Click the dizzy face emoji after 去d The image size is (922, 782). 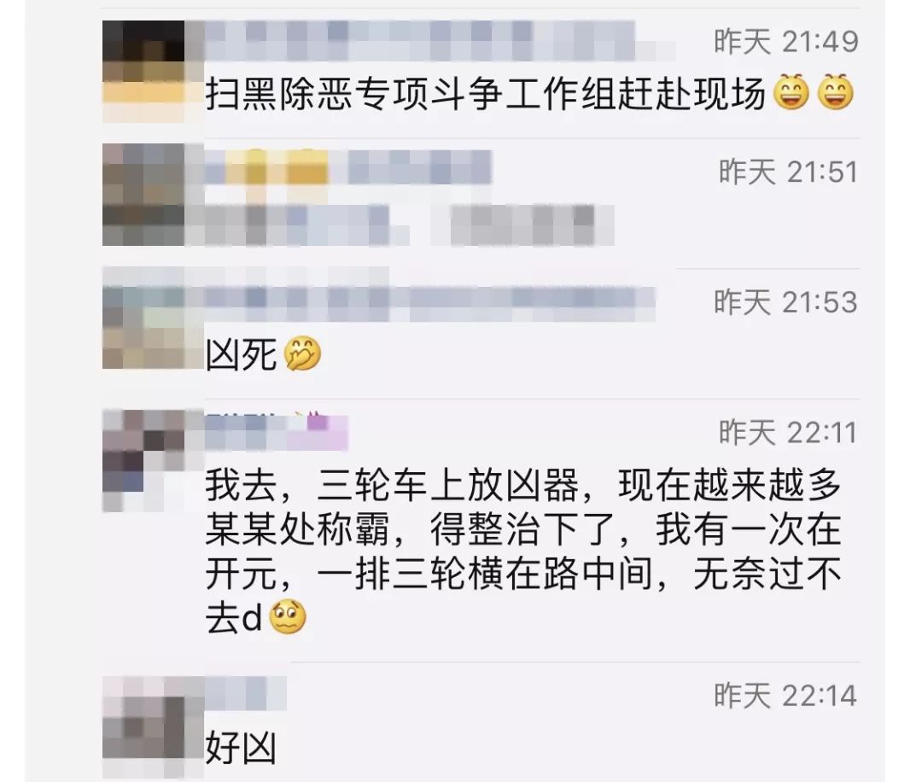(288, 616)
